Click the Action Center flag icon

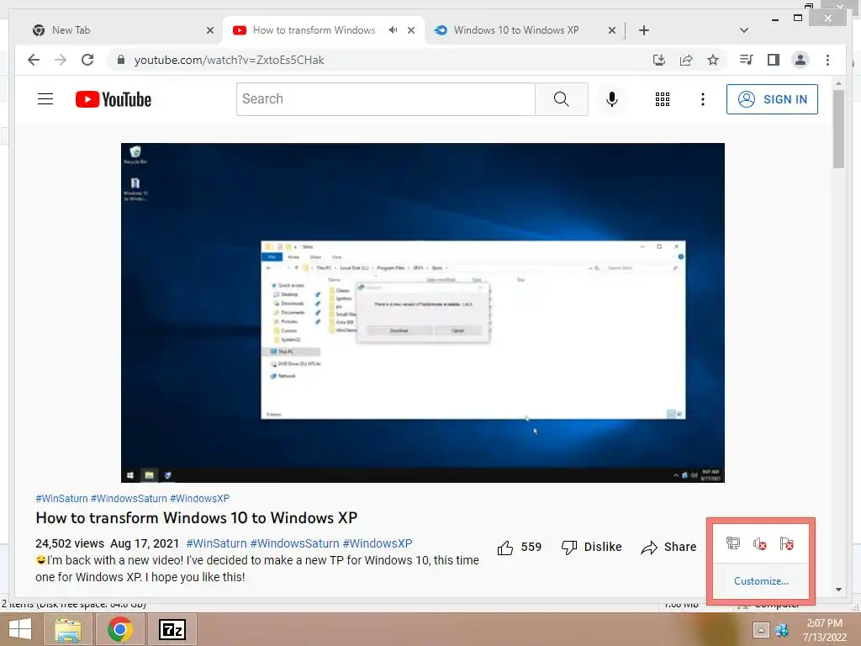tap(786, 543)
